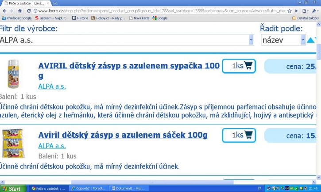Click the Aviril sáček sachet thumbnail
This screenshot has width=321, height=192.
(13, 143)
